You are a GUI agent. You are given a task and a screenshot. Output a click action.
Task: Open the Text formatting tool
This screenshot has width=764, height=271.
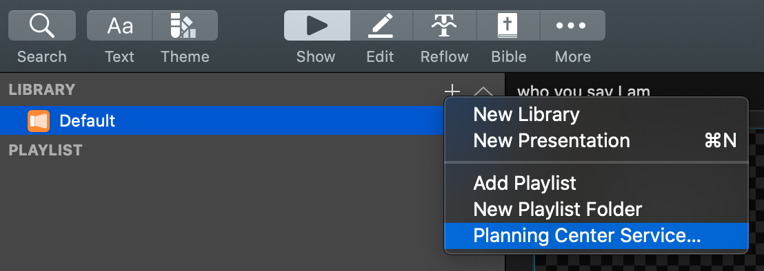tap(120, 25)
